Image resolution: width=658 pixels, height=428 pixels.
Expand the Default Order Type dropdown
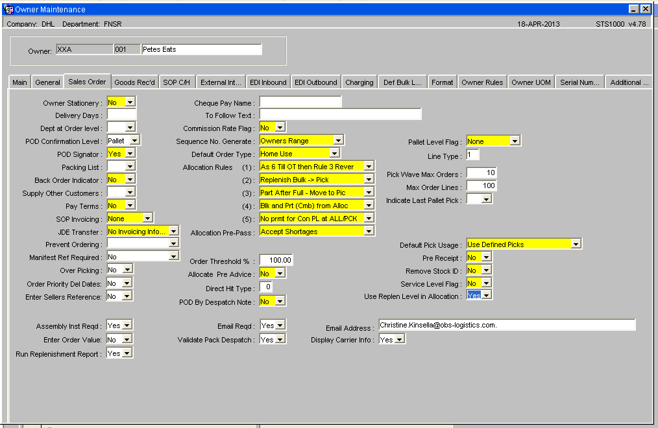pyautogui.click(x=334, y=154)
